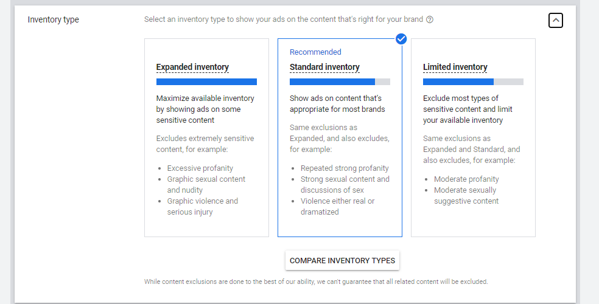Click the Limited inventory progress bar
The width and height of the screenshot is (599, 304).
click(474, 81)
